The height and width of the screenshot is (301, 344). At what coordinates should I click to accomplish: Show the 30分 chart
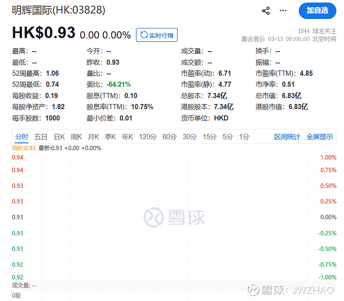tap(190, 137)
